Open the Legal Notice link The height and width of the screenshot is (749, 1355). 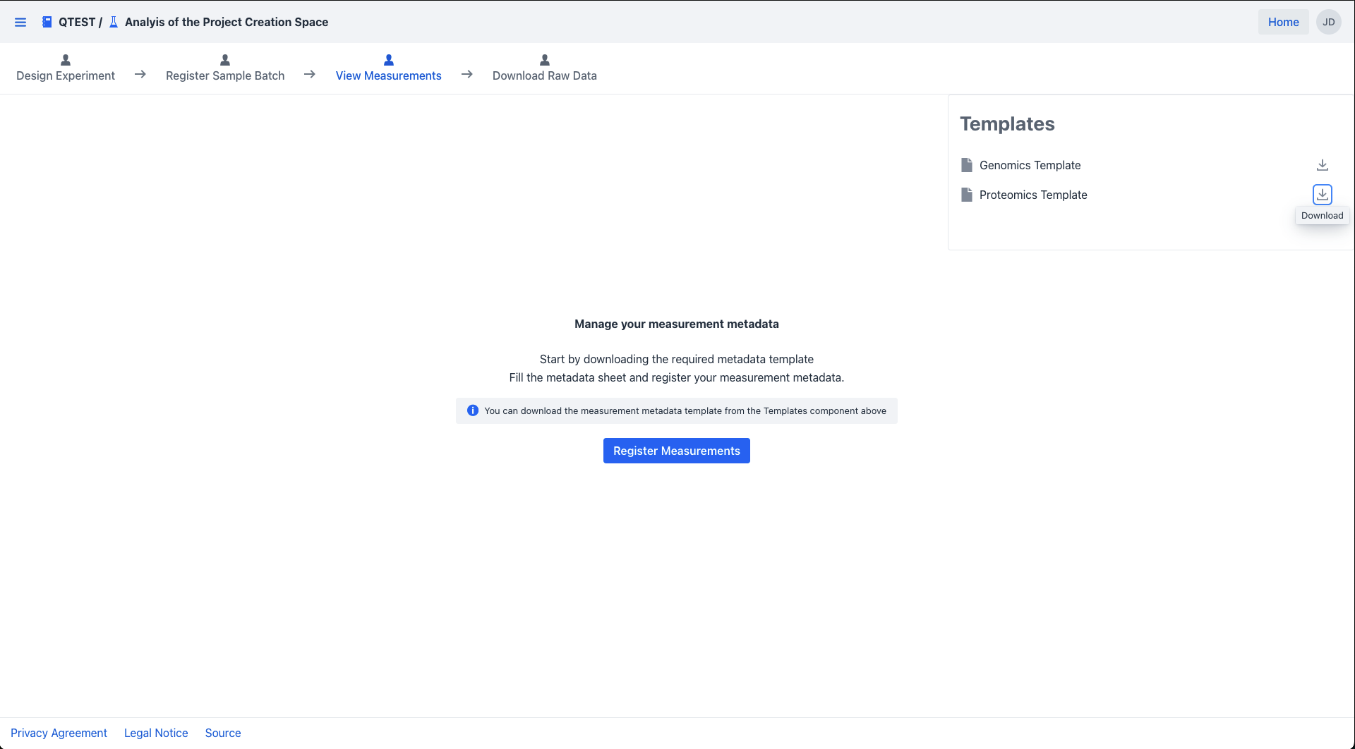coord(156,733)
